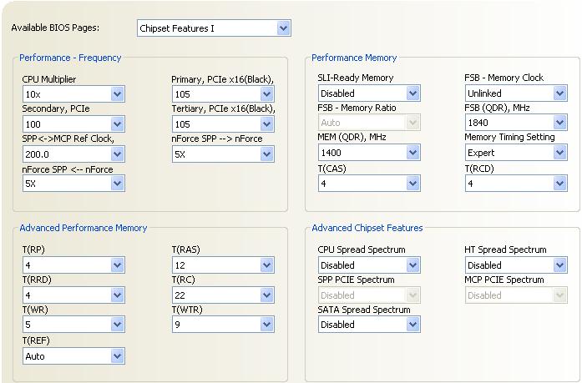Change the FSB - Memory Clock Unlinked dropdown
582x383 pixels.
point(516,93)
